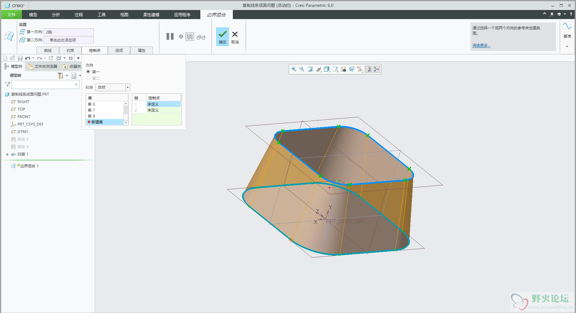Viewport: 576px width, 313px height.
Task: Open the 基准 datum dropdown arrow
Action: tap(567, 47)
